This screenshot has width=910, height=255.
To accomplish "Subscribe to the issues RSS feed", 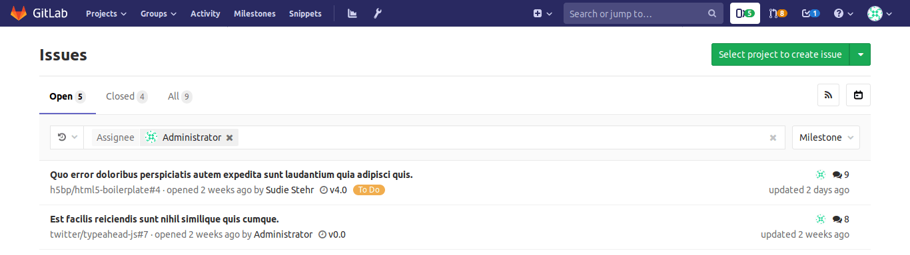I will [828, 95].
